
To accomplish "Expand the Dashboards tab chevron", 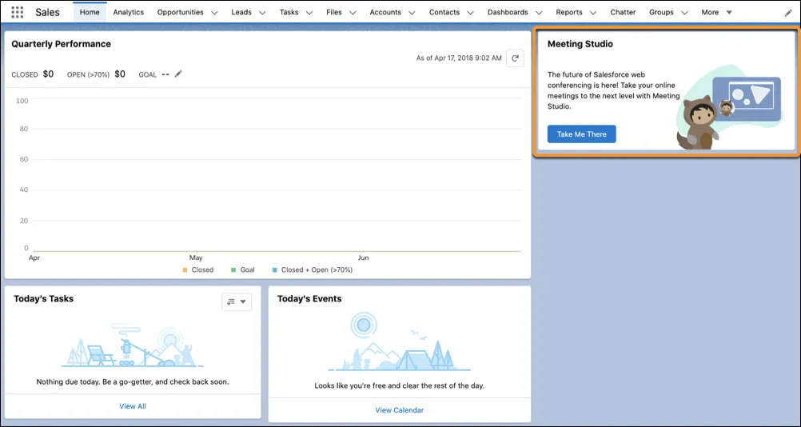I will click(539, 13).
